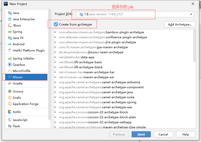201x142 pixels.
Task: Expand jira-plugin-archetype node
Action: pos(55,42)
